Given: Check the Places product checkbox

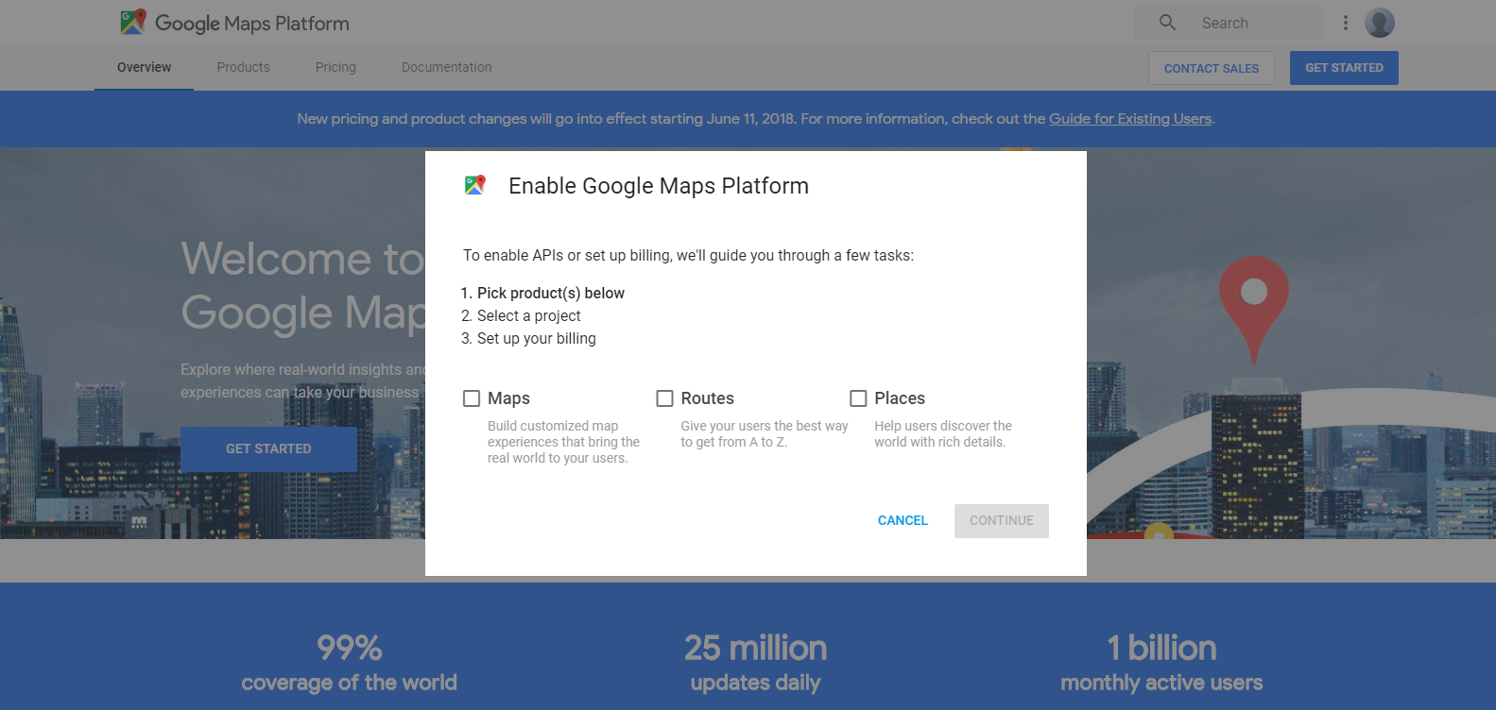Looking at the screenshot, I should 858,398.
